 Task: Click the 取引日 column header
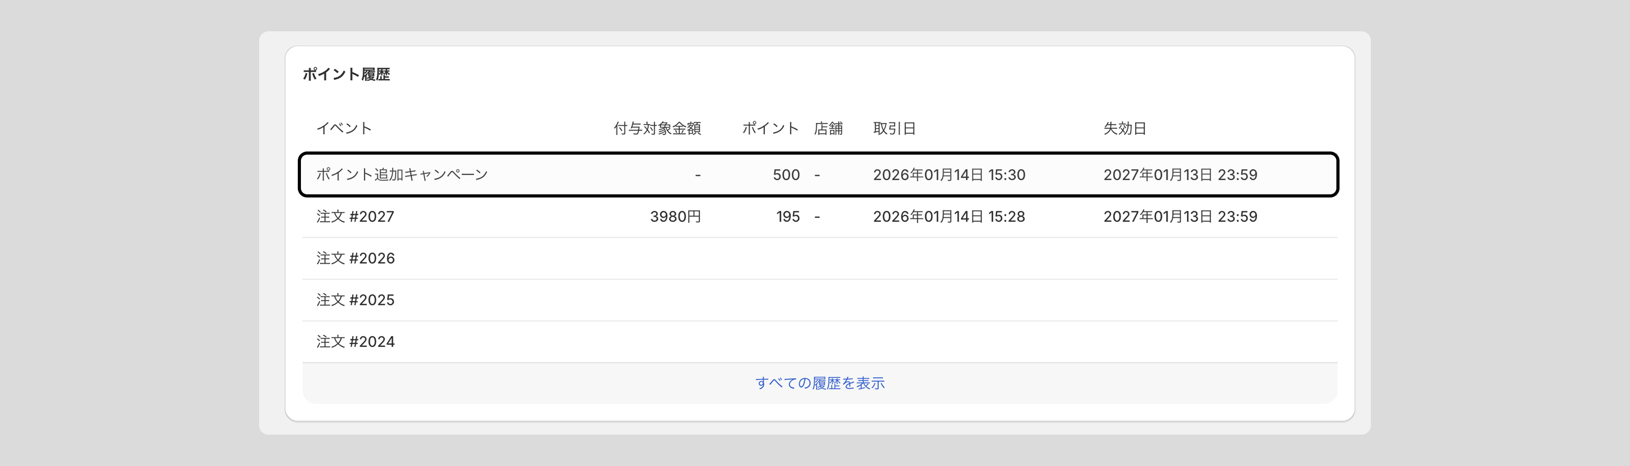894,129
